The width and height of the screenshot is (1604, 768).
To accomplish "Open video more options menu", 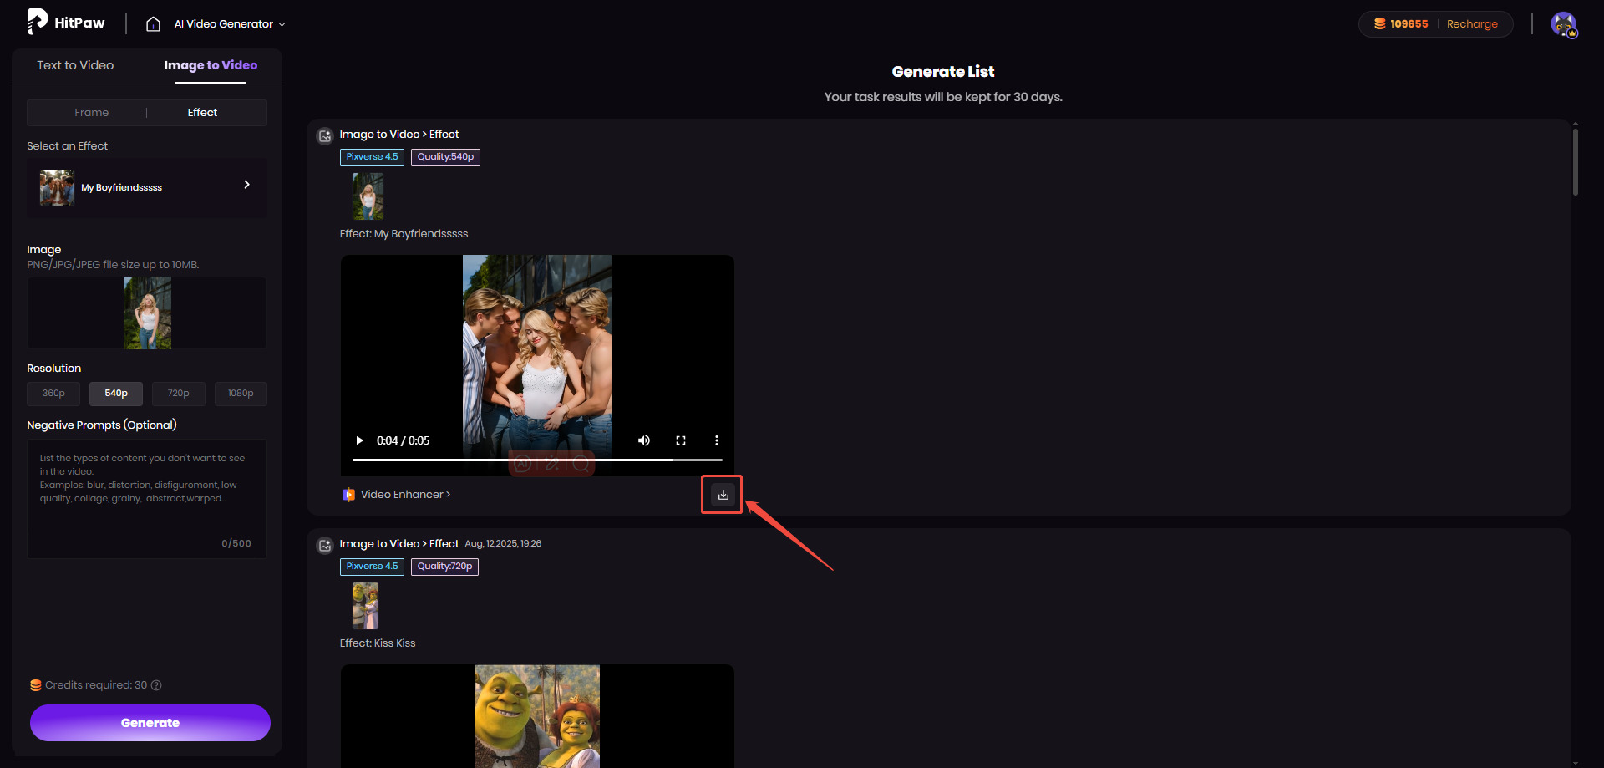I will (x=716, y=440).
